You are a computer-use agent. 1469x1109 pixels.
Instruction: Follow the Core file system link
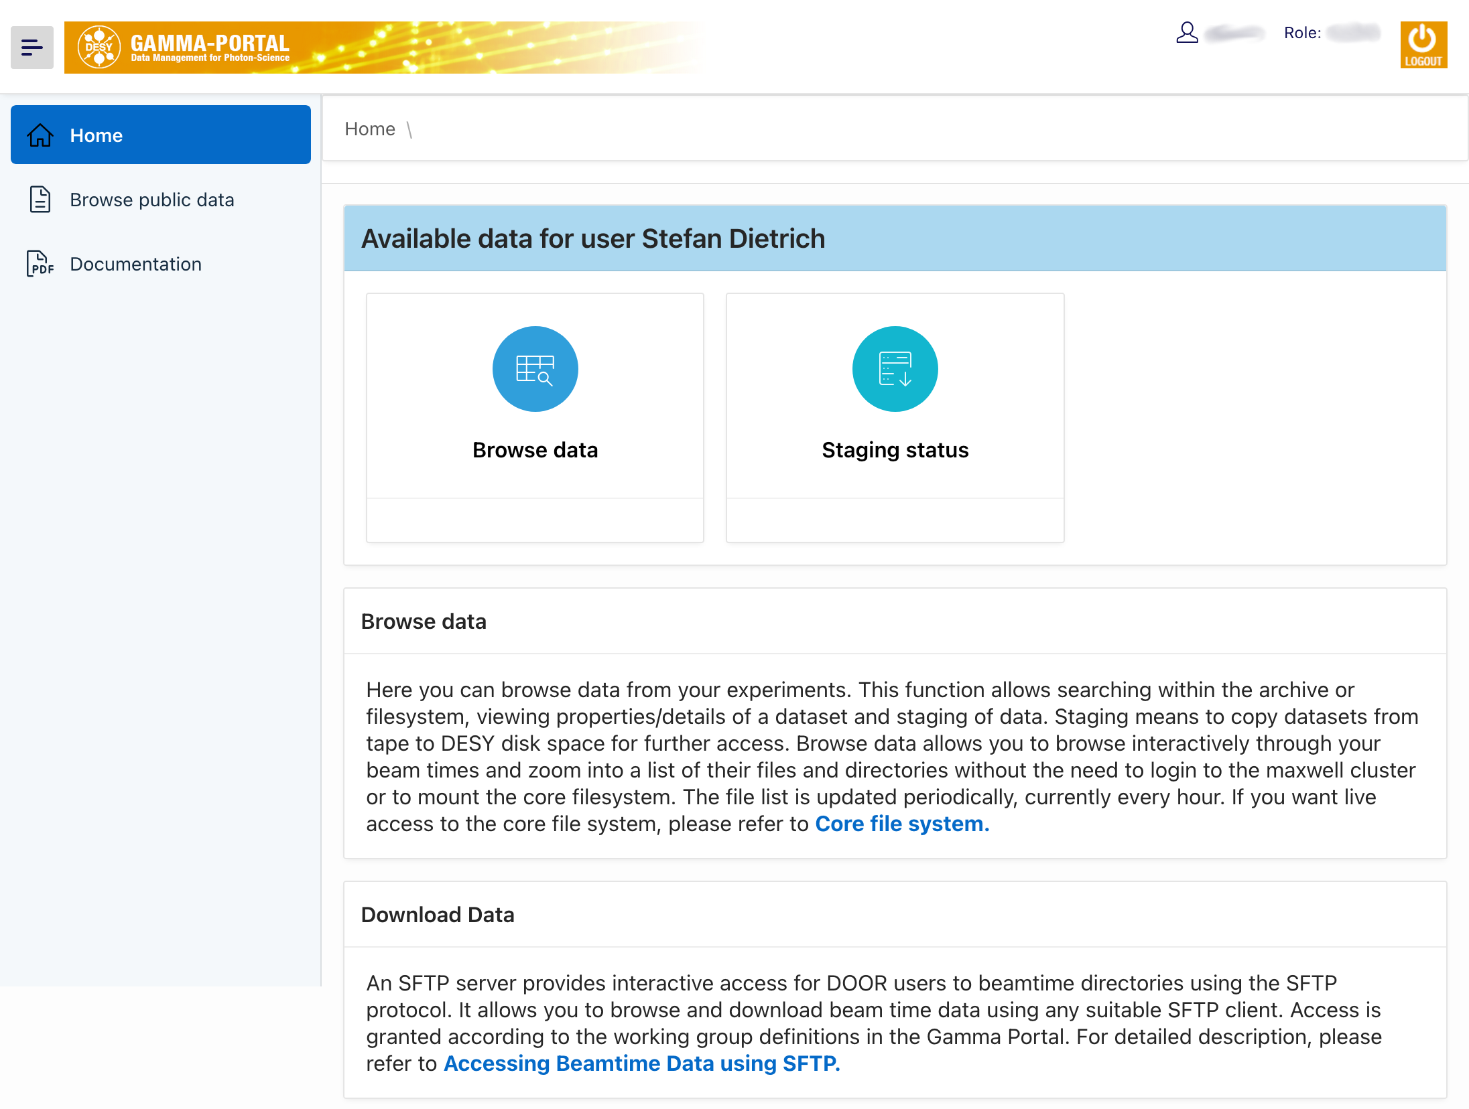click(901, 824)
